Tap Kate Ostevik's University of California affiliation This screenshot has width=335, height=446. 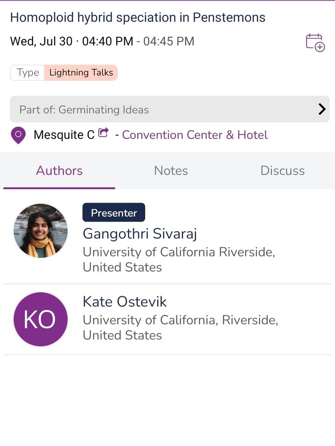pyautogui.click(x=180, y=328)
